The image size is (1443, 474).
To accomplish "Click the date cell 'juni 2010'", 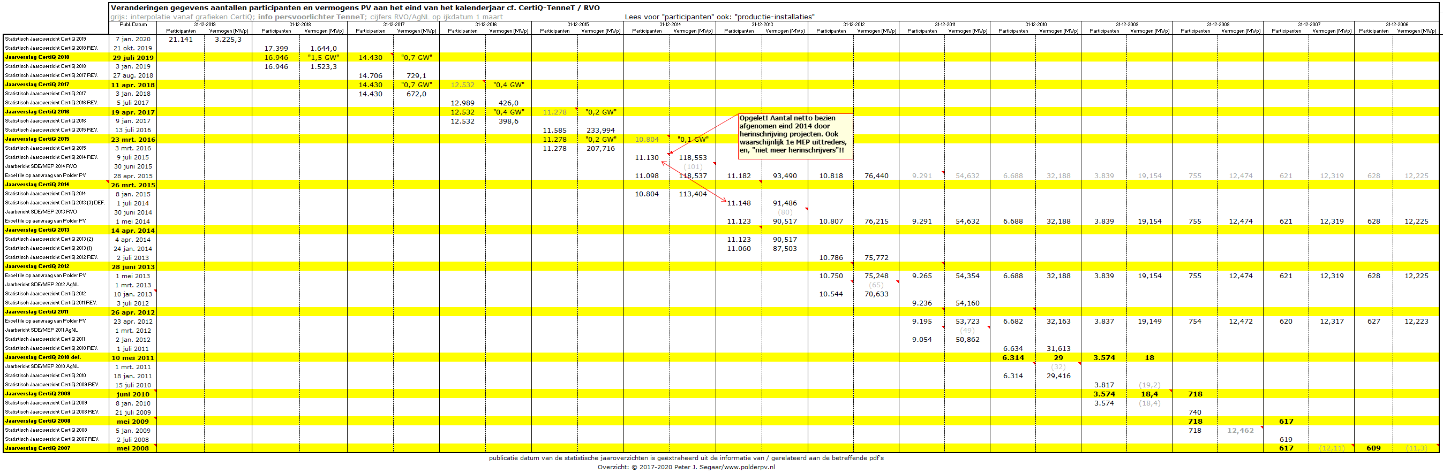I will coord(133,394).
